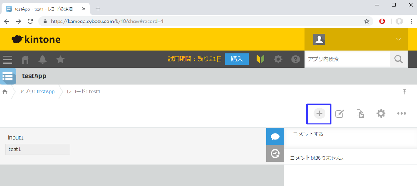Go to the kintone portal home icon
The width and height of the screenshot is (417, 186).
coord(25,59)
